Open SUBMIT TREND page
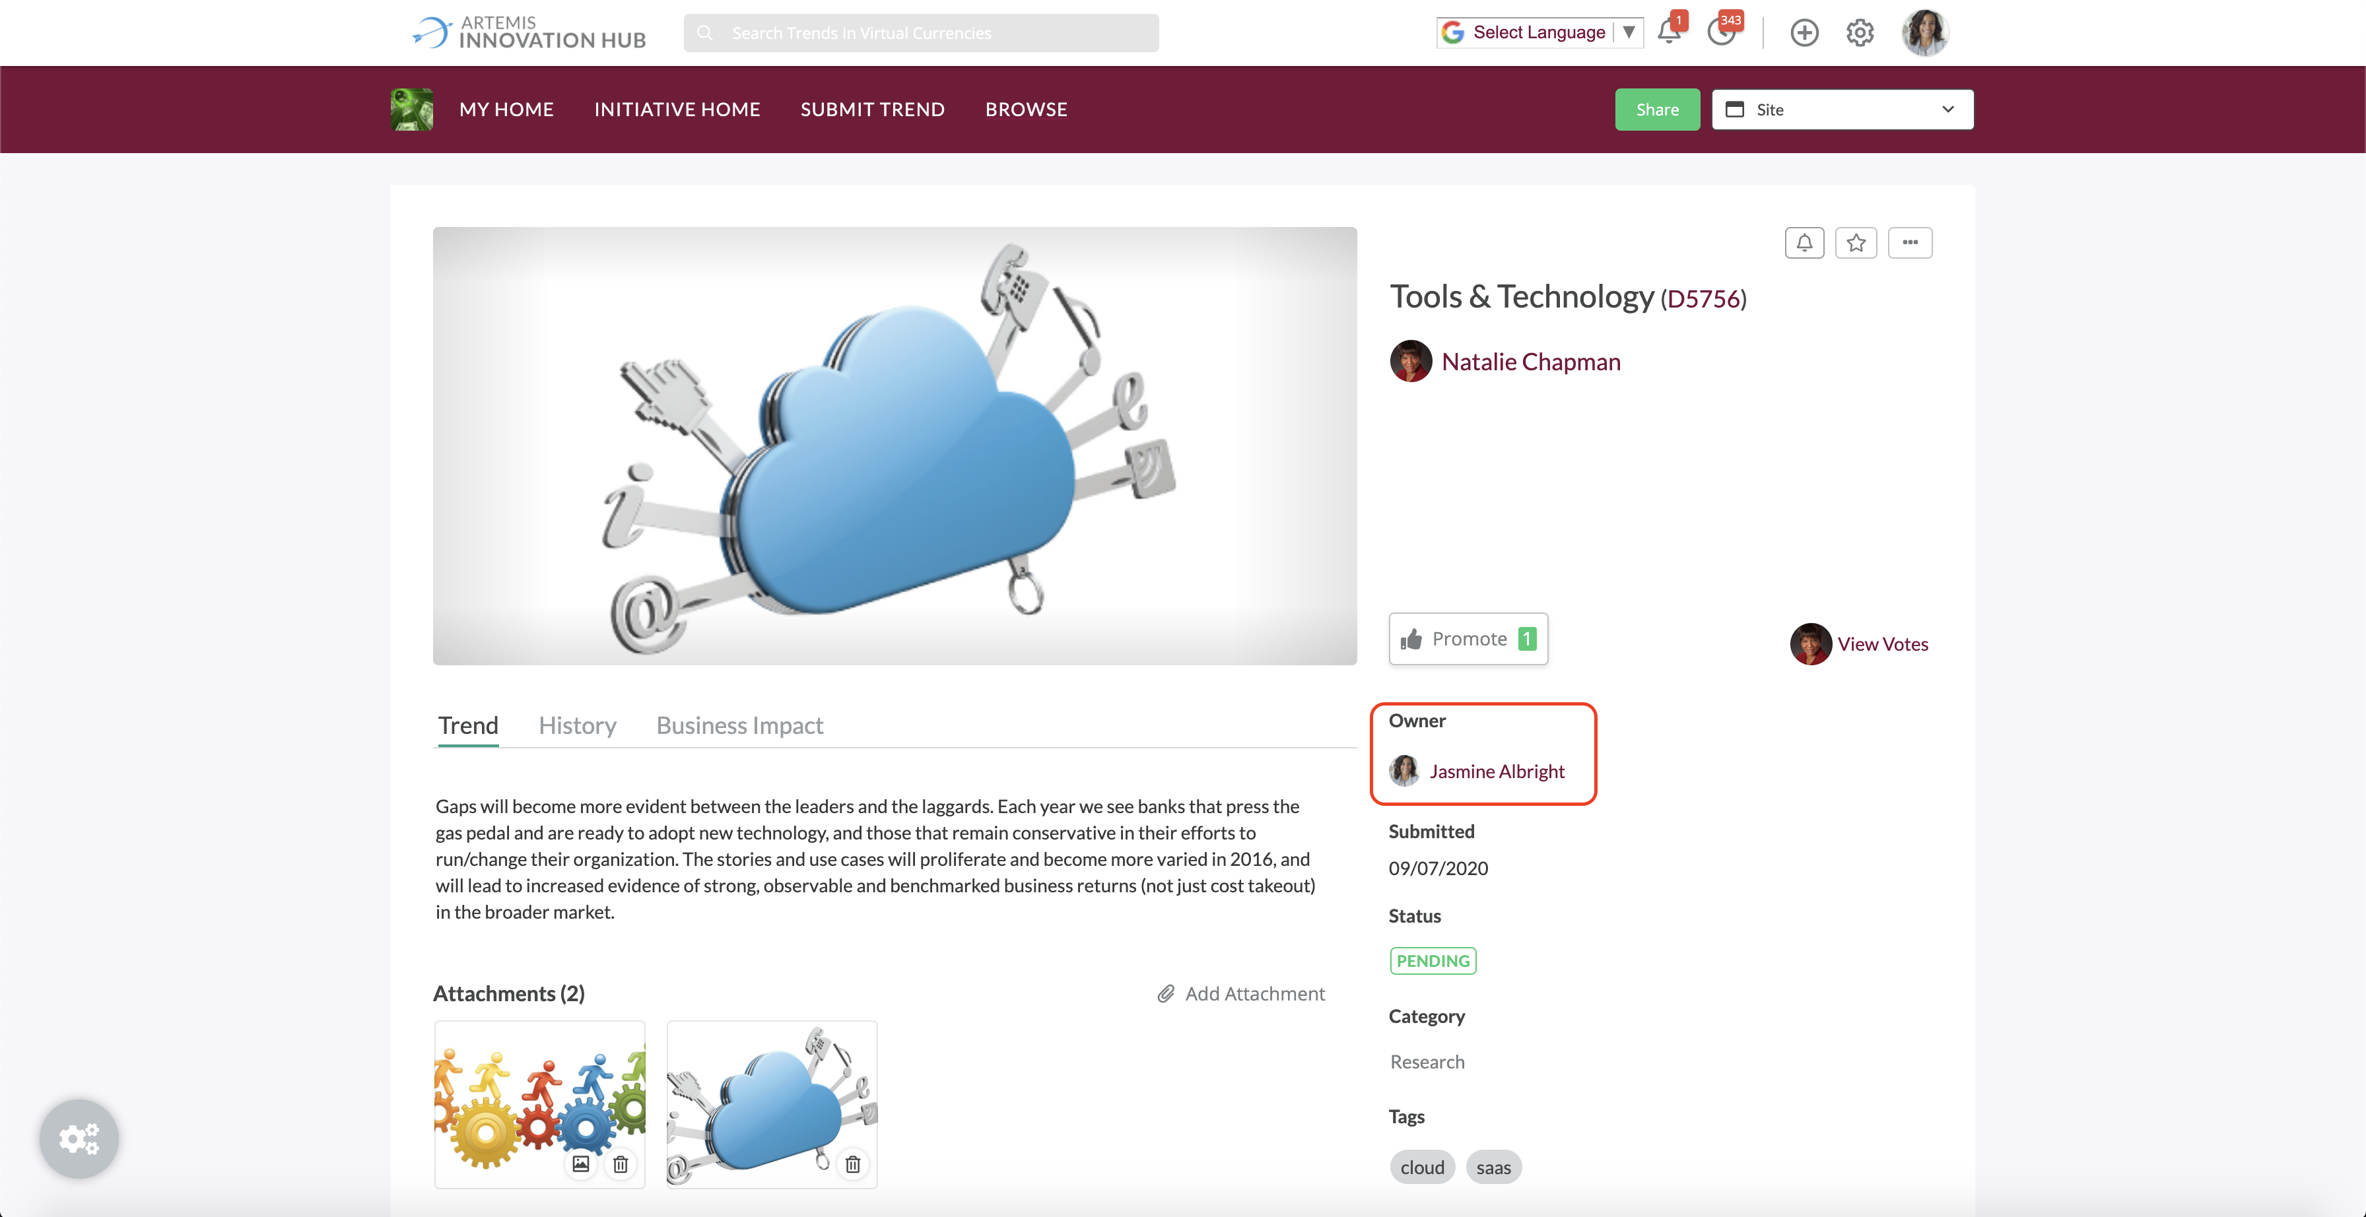 (x=873, y=110)
